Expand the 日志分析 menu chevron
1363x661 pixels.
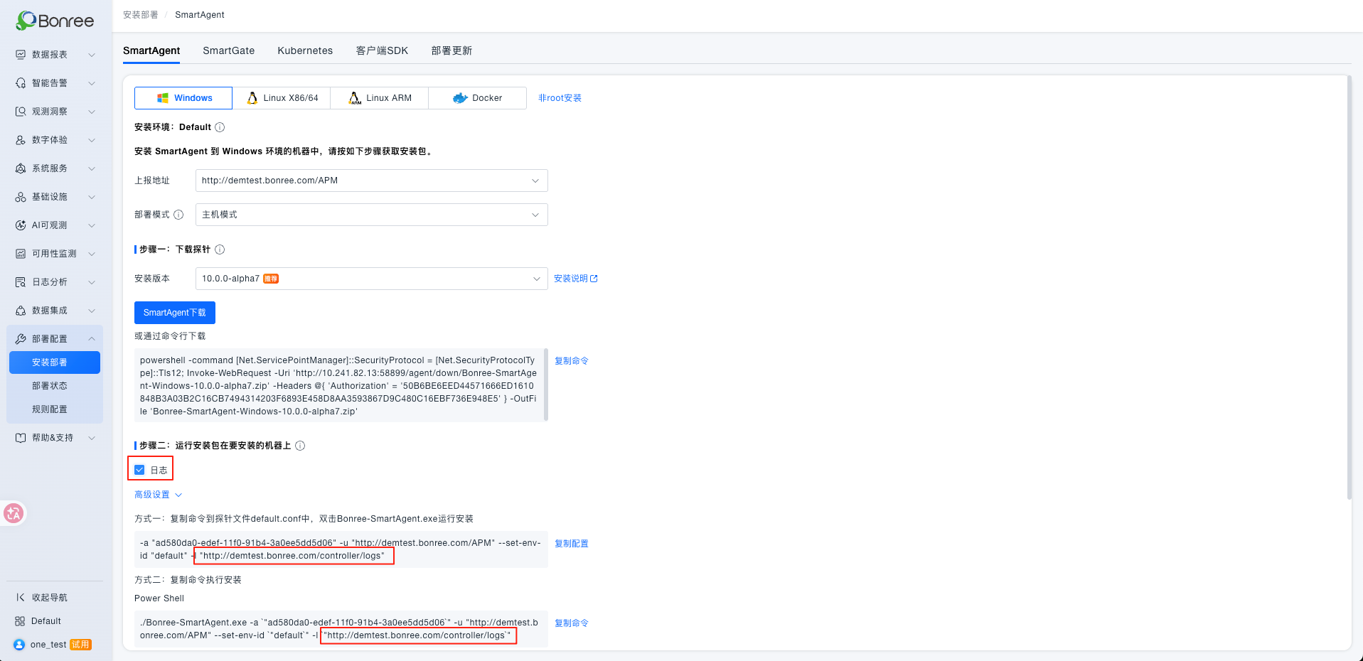click(92, 282)
